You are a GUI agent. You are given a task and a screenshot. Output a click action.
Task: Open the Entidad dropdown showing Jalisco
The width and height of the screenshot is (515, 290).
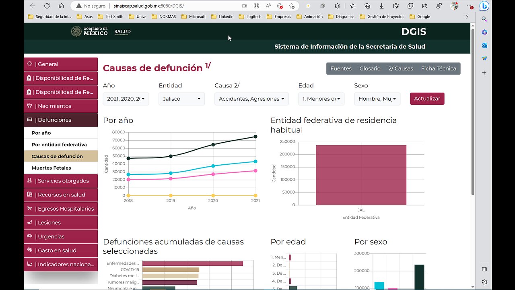coord(181,99)
